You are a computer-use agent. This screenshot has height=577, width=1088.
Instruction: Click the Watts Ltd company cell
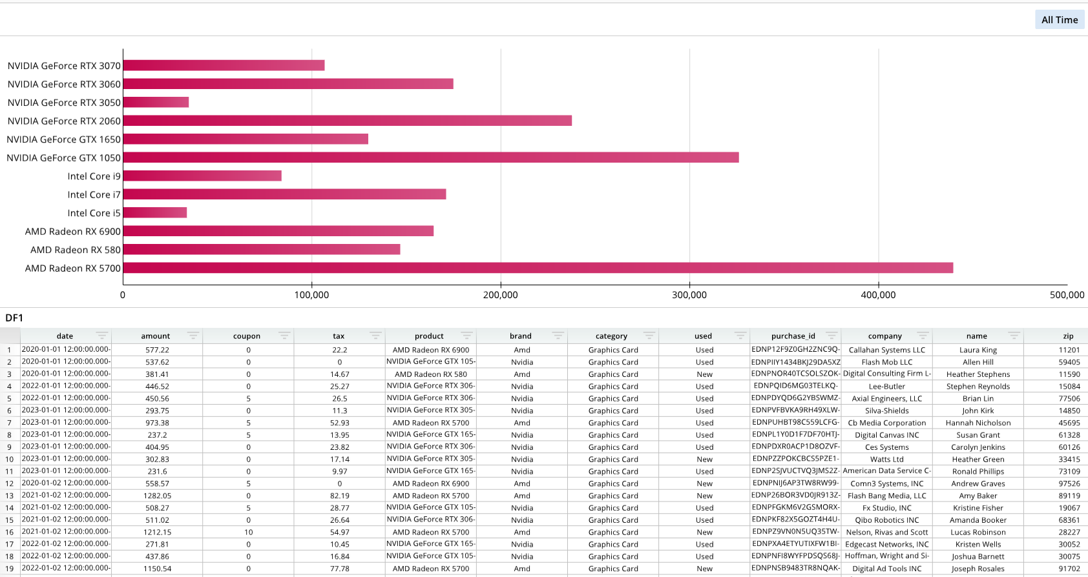point(886,460)
